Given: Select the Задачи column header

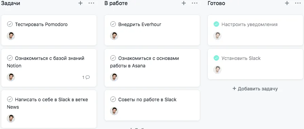Looking at the screenshot, I should (x=10, y=3).
